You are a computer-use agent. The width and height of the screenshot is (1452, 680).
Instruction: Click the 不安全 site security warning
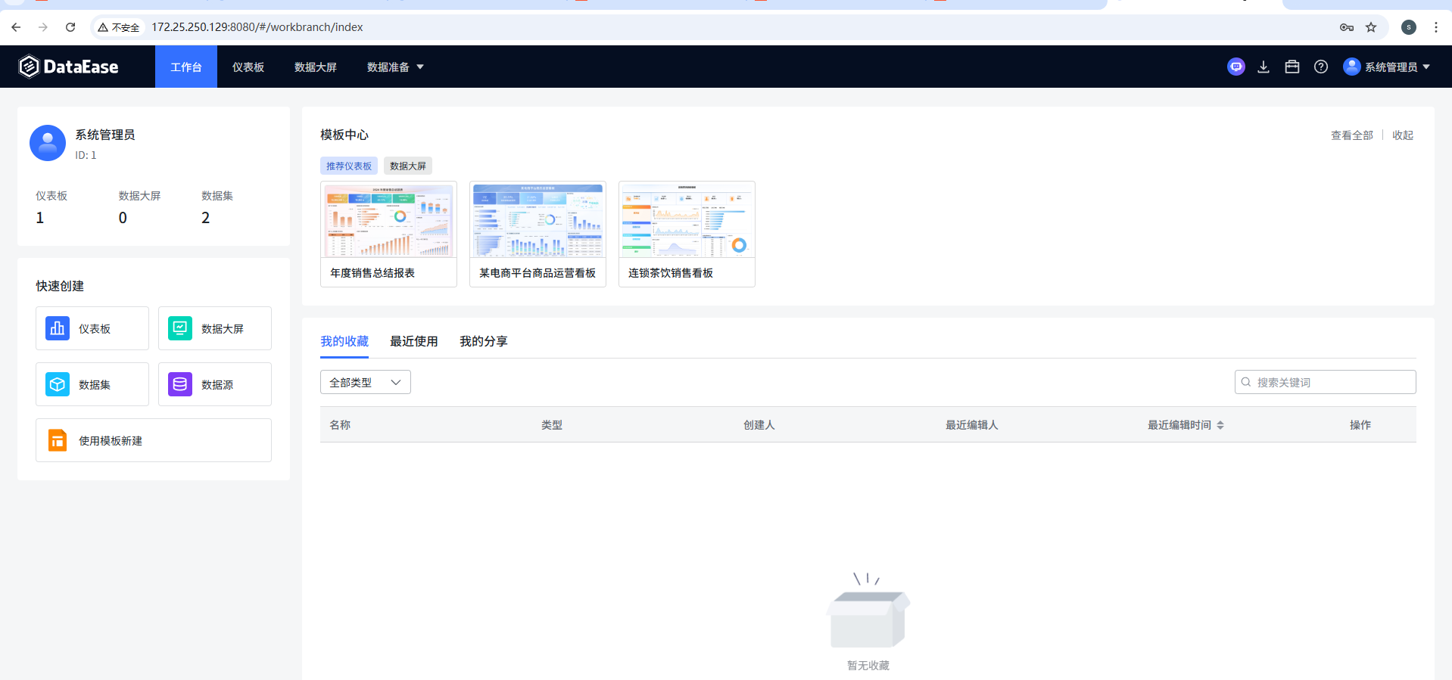click(119, 27)
